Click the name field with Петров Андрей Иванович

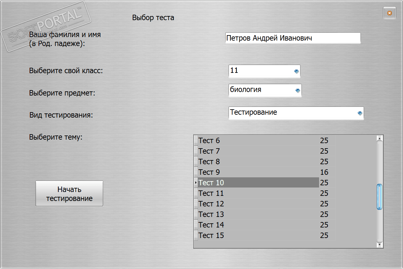(293, 38)
